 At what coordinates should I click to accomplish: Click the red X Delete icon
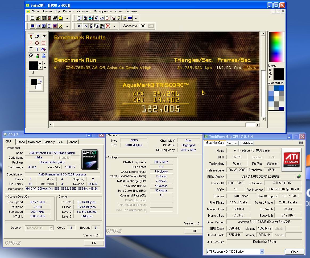108,26
